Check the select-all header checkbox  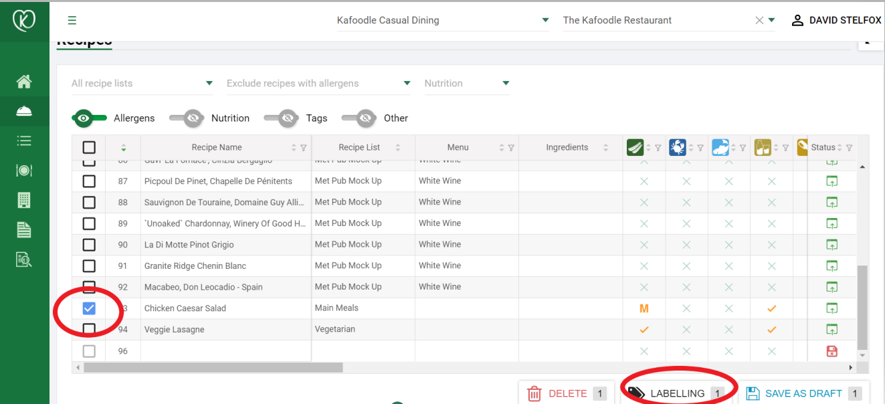pyautogui.click(x=89, y=148)
